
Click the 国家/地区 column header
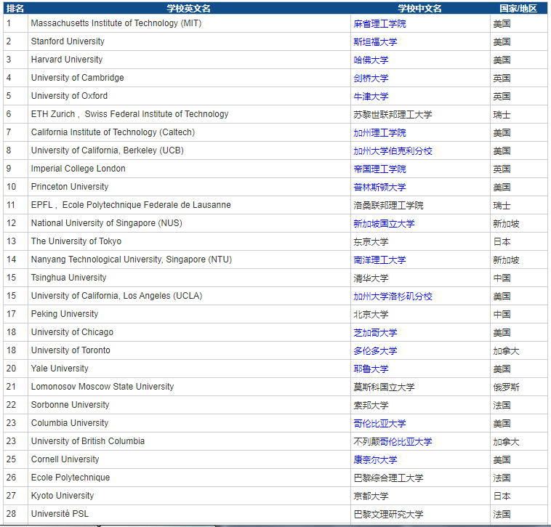point(519,9)
